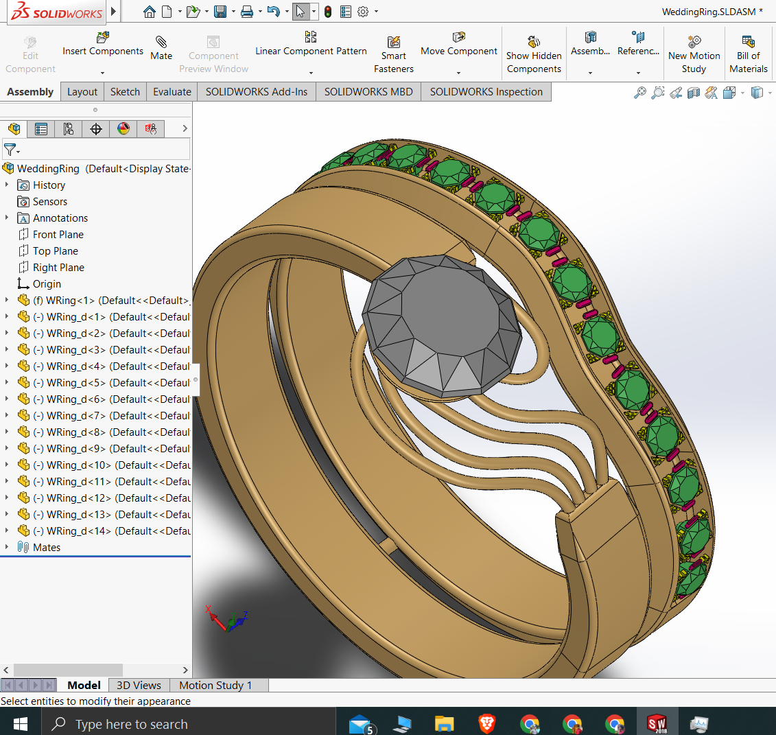Open Insert Components tool

(102, 38)
